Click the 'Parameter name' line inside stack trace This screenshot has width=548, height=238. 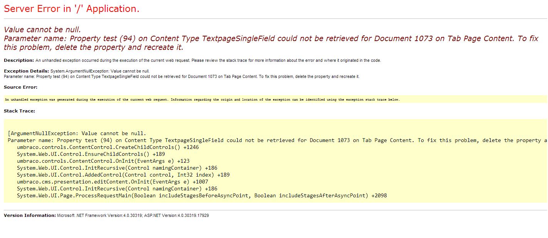click(x=270, y=140)
